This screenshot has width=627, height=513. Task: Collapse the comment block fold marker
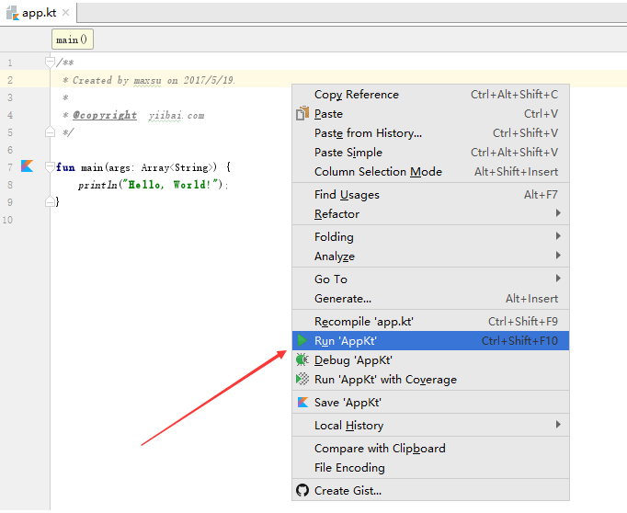pos(51,63)
